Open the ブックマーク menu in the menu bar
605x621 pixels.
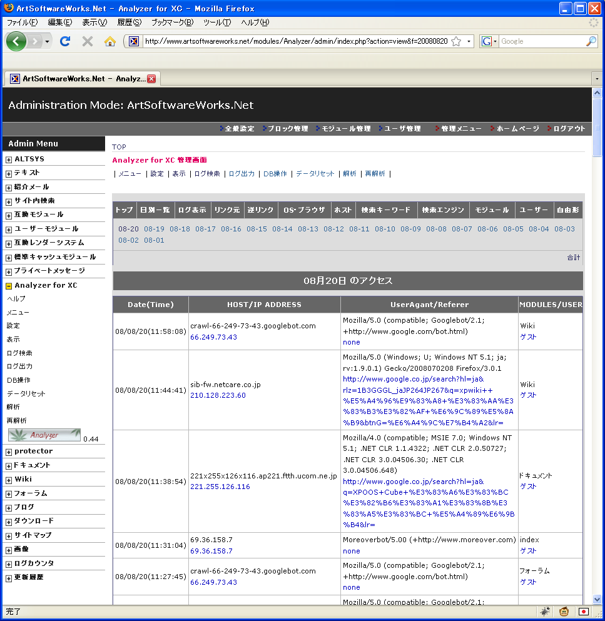(x=172, y=23)
